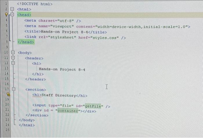
Task: Click the closing </header> tag
Action: pyautogui.click(x=36, y=79)
